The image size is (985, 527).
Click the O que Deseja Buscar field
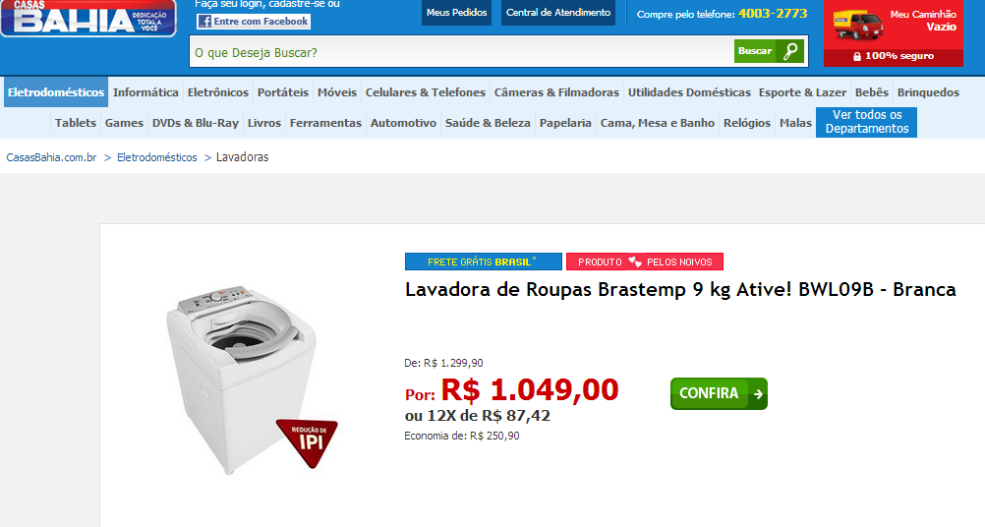[x=462, y=51]
